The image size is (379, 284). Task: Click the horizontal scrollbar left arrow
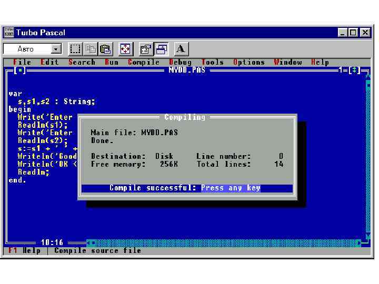point(89,242)
